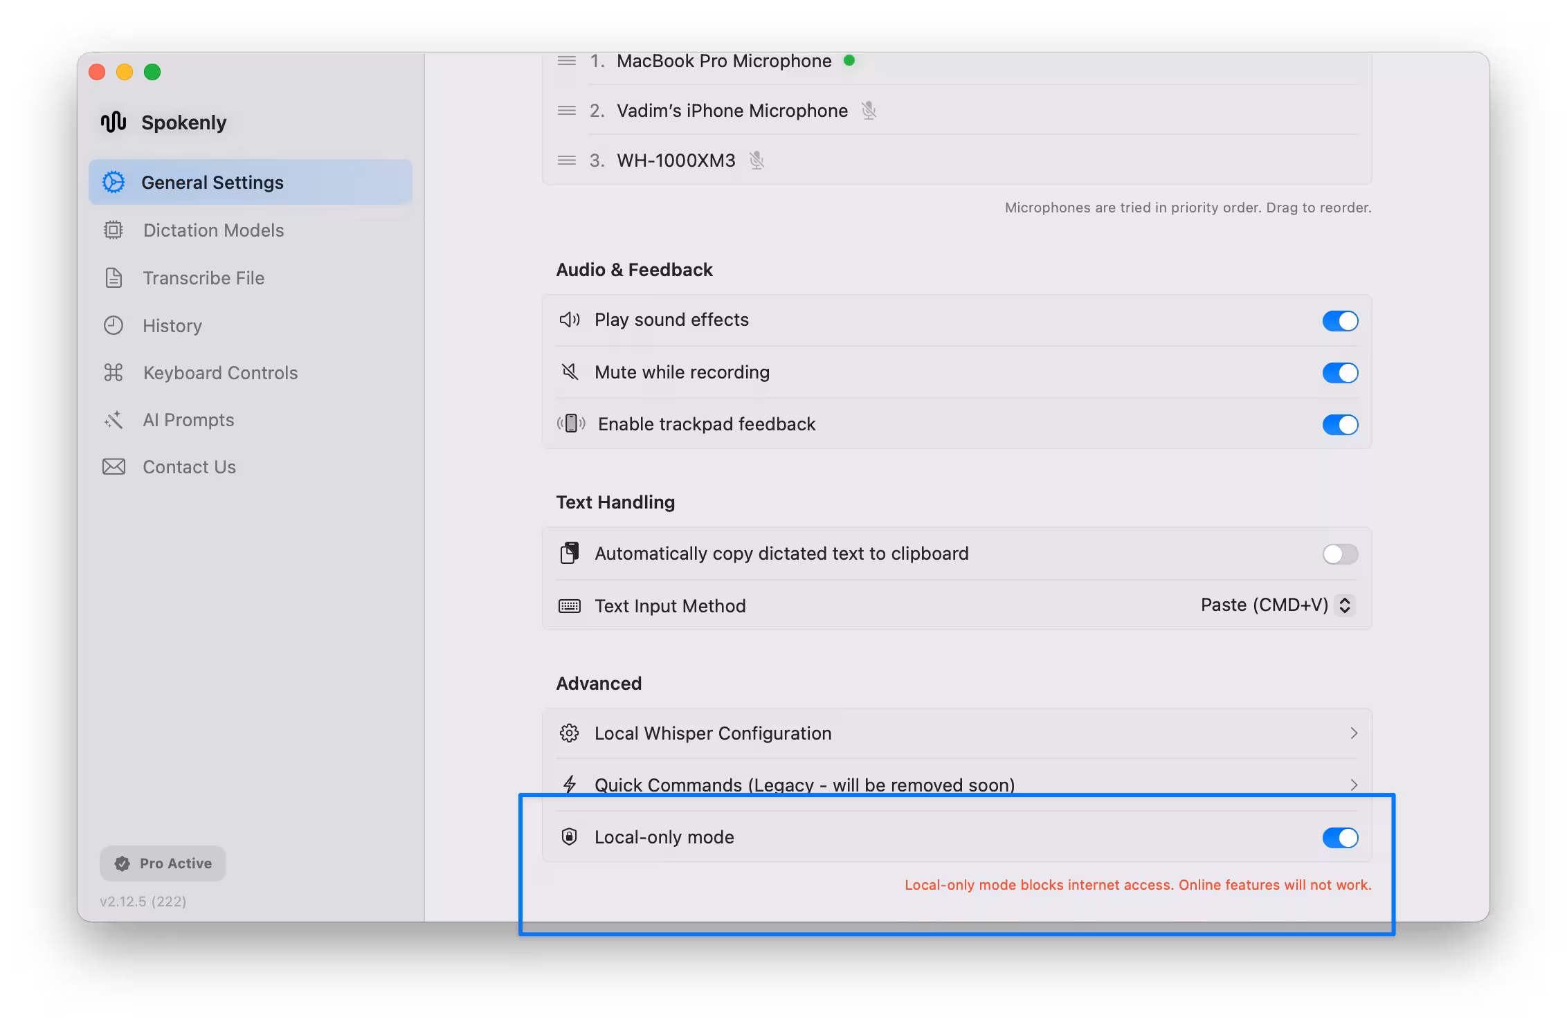Switch to Dictation Models section

251,230
